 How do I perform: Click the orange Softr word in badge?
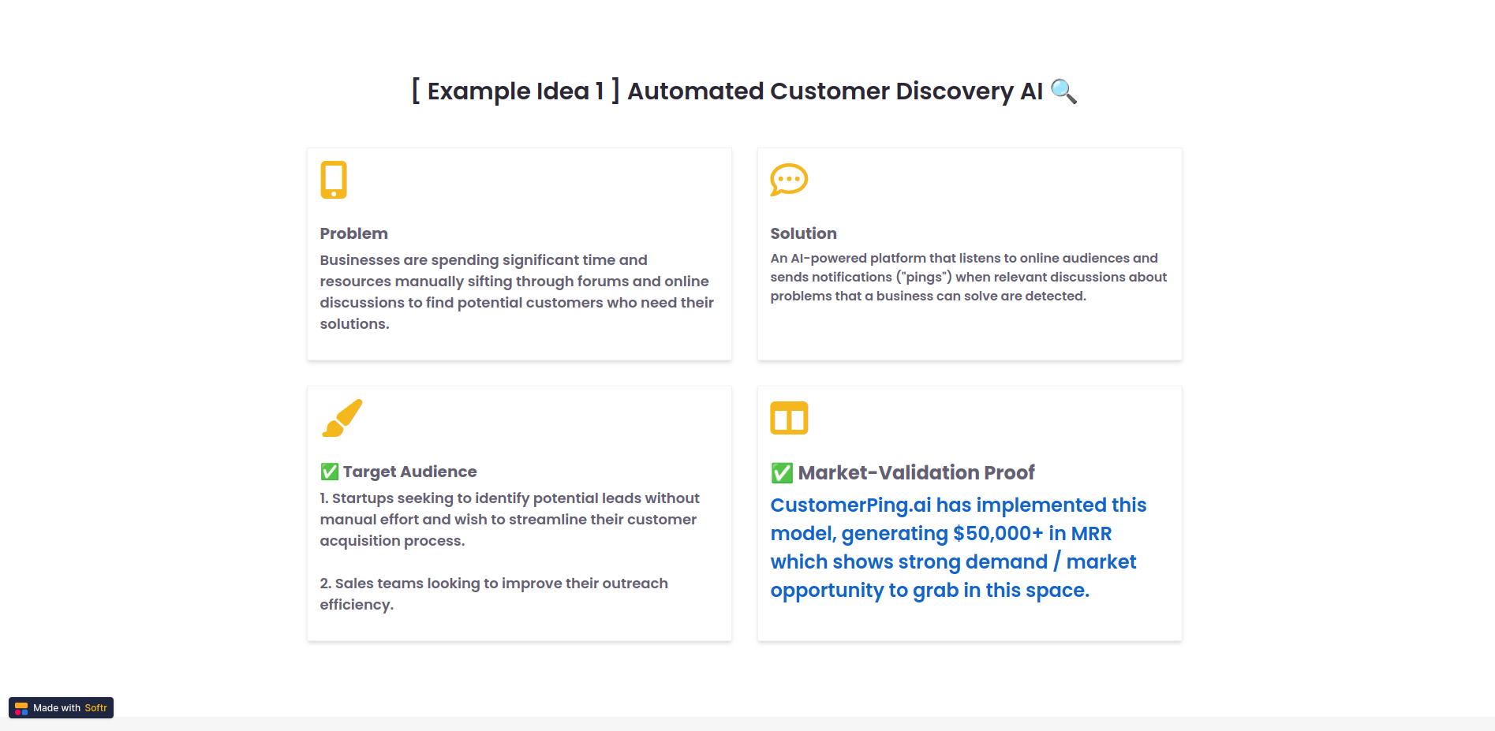pyautogui.click(x=95, y=708)
